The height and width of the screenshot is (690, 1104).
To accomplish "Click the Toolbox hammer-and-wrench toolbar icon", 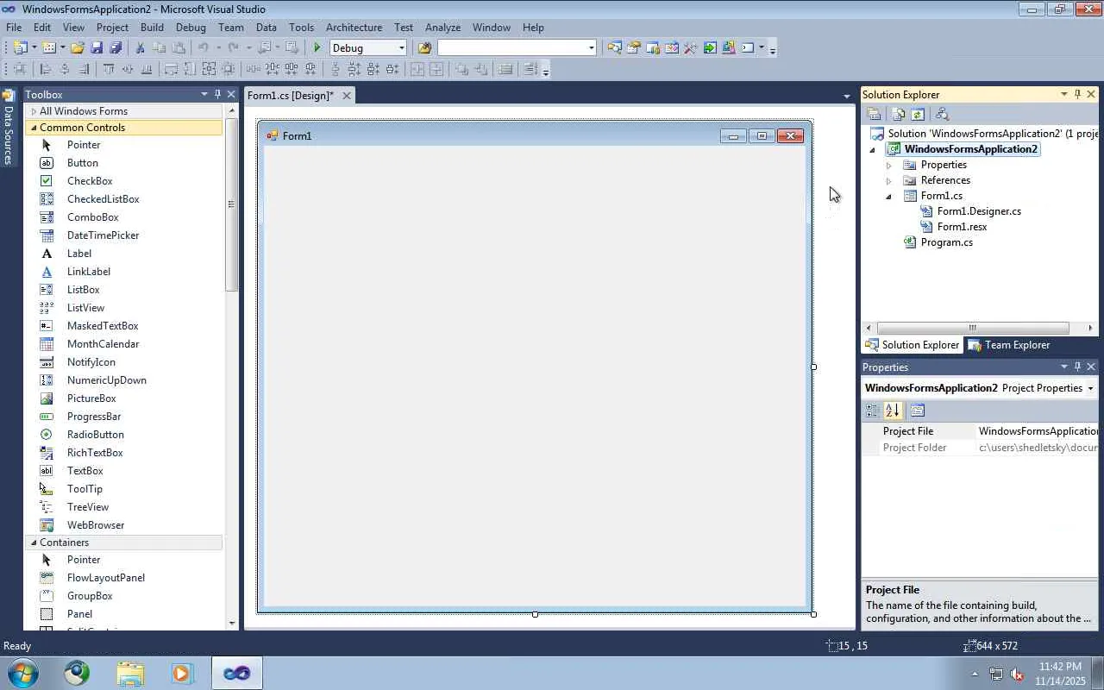I will [x=690, y=48].
